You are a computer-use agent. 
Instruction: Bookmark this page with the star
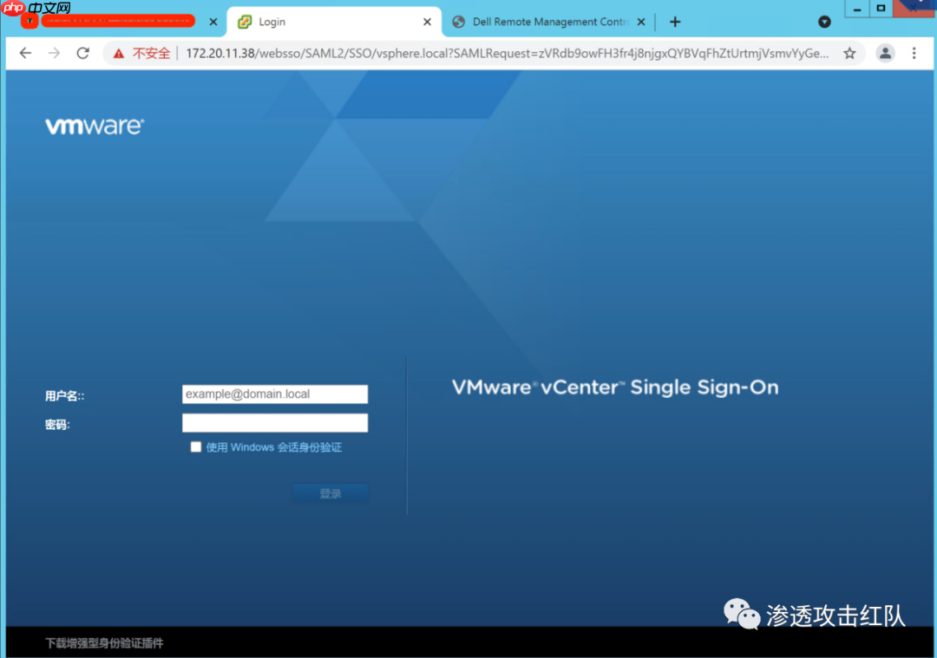(849, 53)
